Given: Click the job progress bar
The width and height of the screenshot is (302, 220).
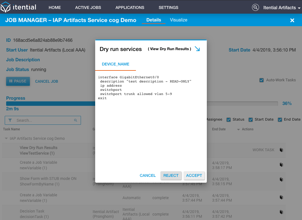Looking at the screenshot, I should point(142,104).
